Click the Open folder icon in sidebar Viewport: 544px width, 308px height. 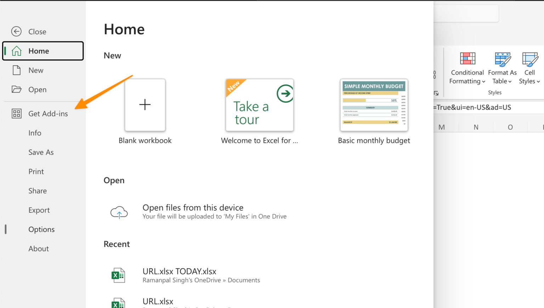[x=16, y=89]
